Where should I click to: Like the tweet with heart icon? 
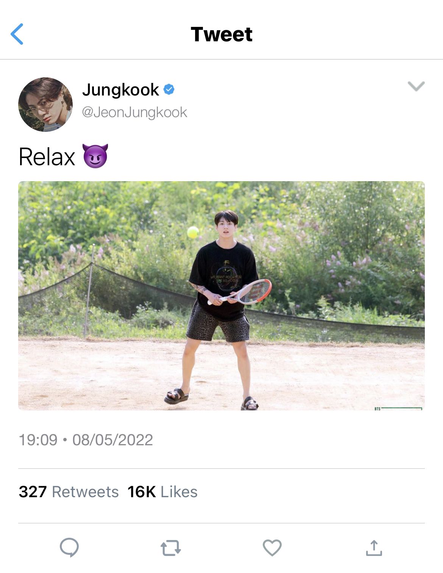(x=272, y=548)
